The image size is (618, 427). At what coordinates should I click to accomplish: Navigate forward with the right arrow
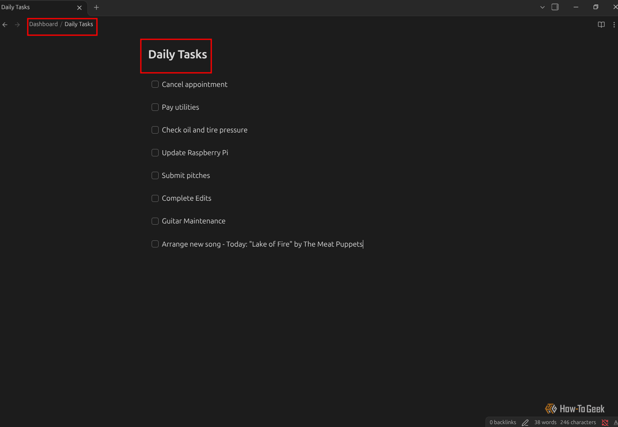[x=17, y=25]
